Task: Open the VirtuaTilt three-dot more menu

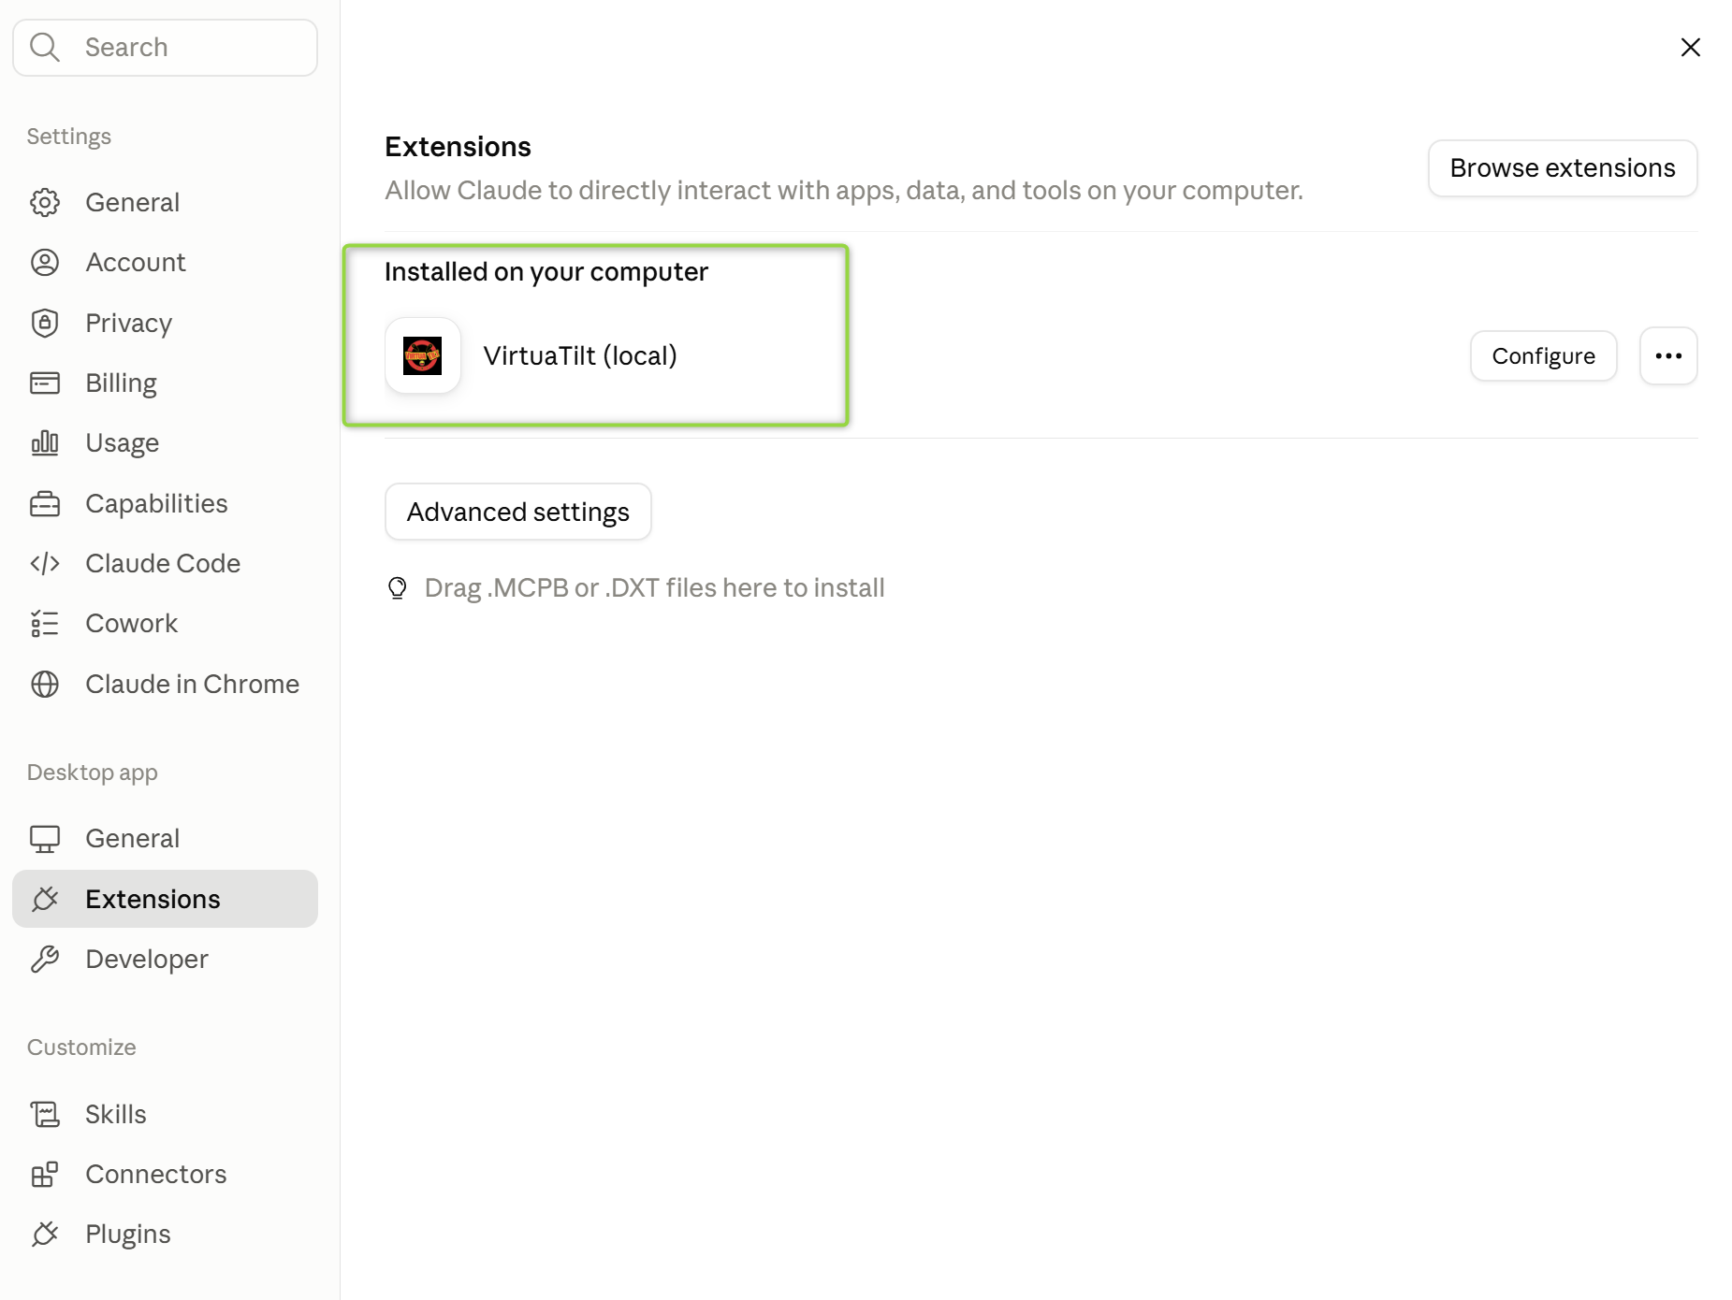Action: [1668, 355]
